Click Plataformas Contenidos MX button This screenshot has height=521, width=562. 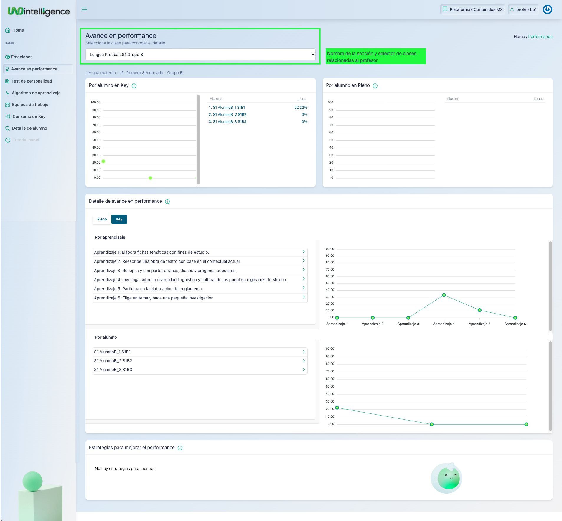click(x=473, y=9)
